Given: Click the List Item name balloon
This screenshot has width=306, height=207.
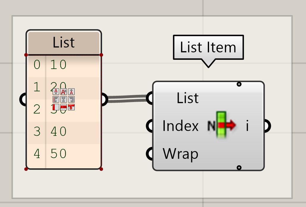Looking at the screenshot, I should click(208, 47).
